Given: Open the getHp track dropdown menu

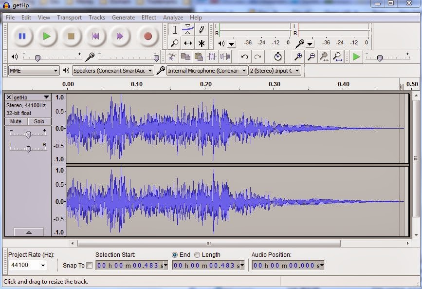Looking at the screenshot, I should tap(46, 96).
